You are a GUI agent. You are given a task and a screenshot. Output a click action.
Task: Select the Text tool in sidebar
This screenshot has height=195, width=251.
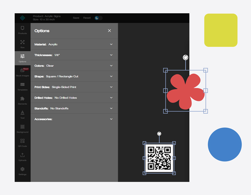coord(22,115)
